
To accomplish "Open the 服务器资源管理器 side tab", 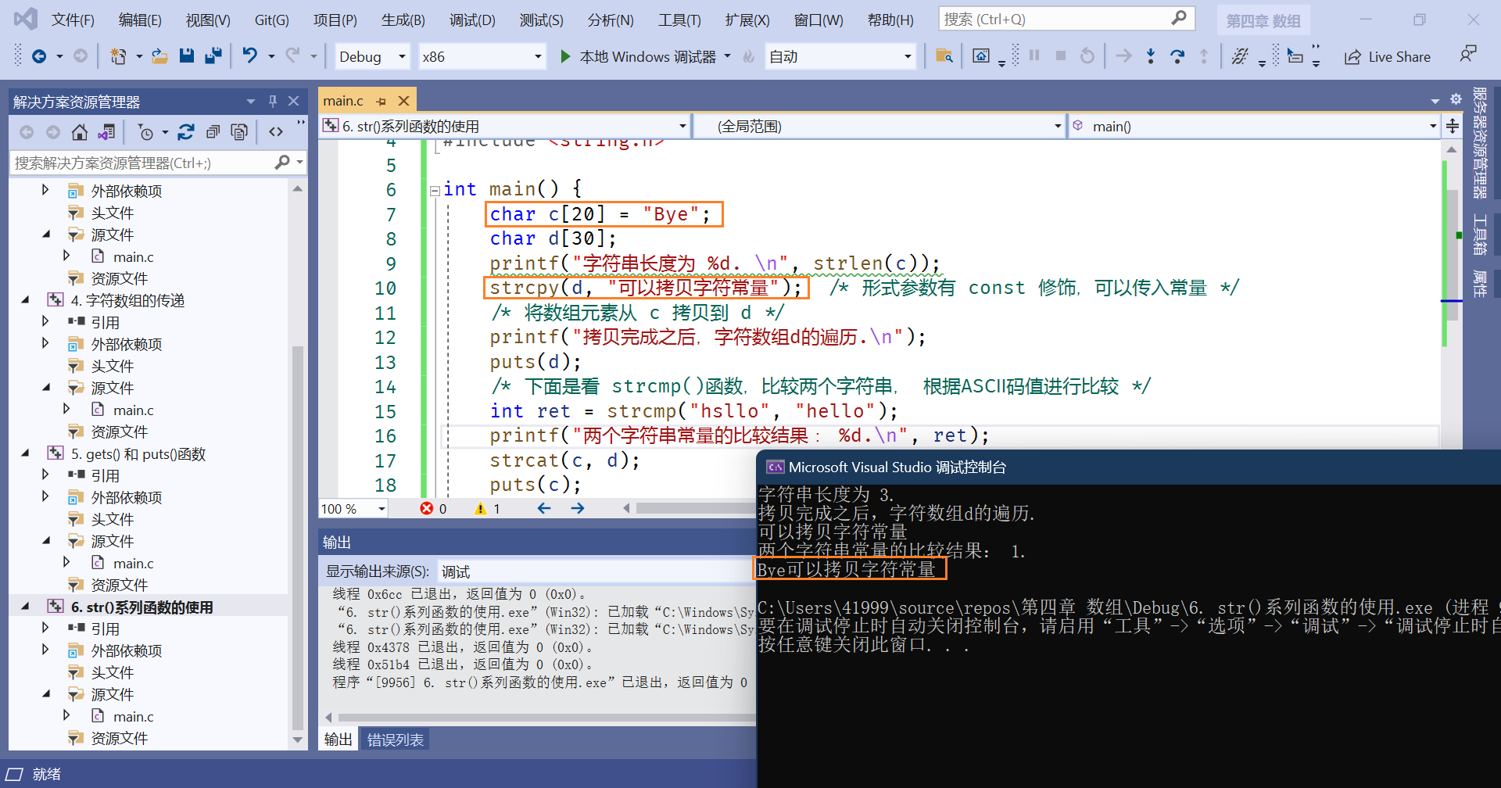I will pos(1480,142).
